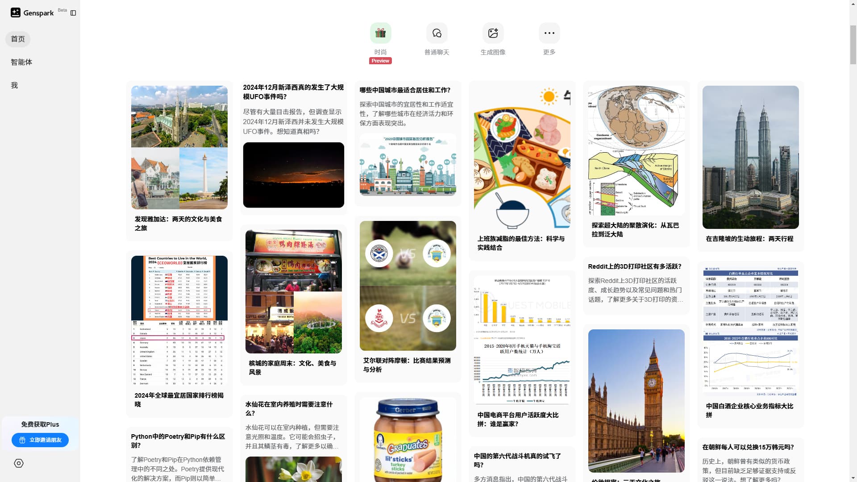Click the Preview badge under 时尚

pyautogui.click(x=380, y=61)
